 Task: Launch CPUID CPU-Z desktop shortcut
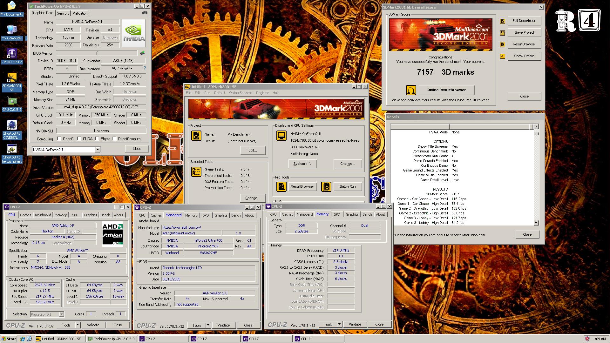point(12,56)
